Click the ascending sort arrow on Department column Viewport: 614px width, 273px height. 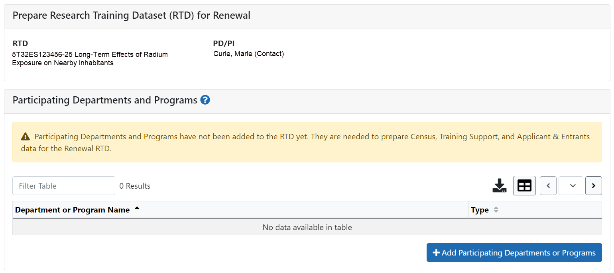(137, 208)
